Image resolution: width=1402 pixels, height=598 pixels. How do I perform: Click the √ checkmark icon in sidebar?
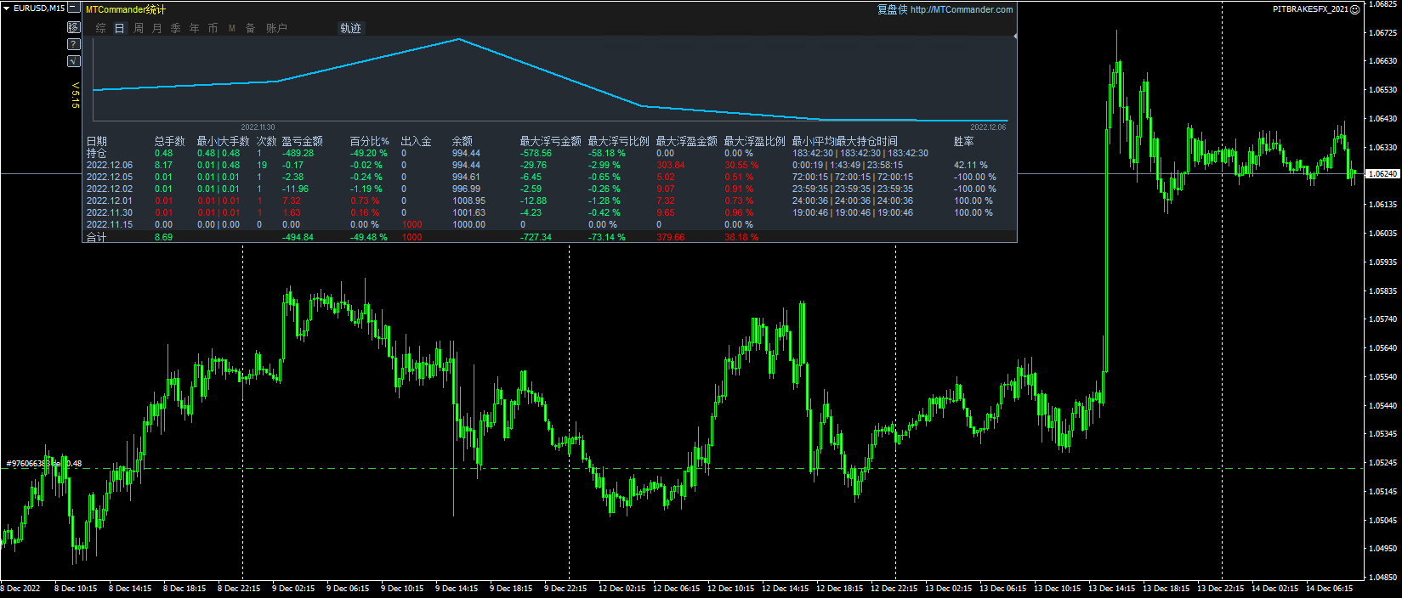click(x=74, y=61)
